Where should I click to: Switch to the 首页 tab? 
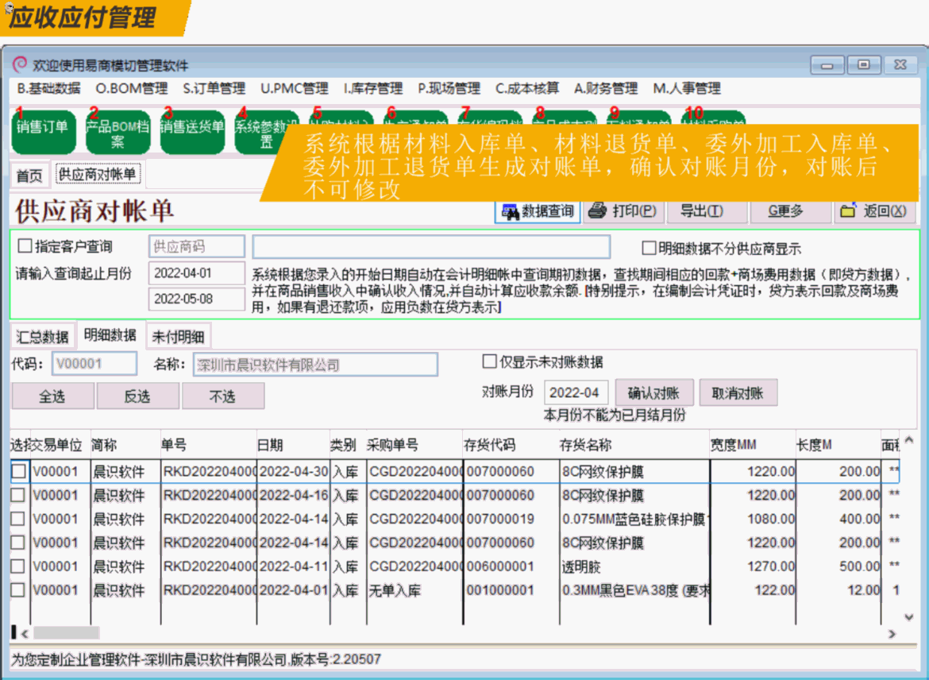coord(29,176)
